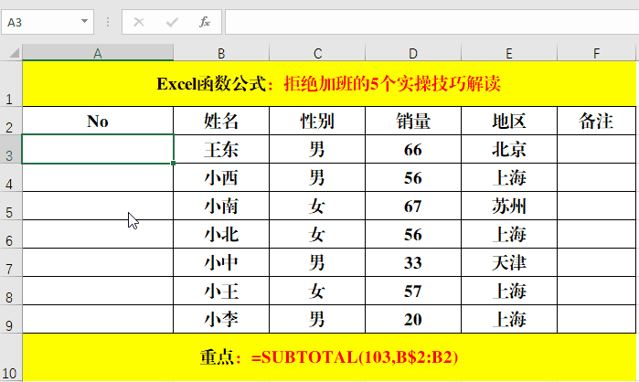
Task: Select row 5 header
Action: pos(11,206)
